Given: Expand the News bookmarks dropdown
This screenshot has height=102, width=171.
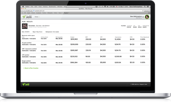Looking at the screenshot, I should click(x=60, y=13).
